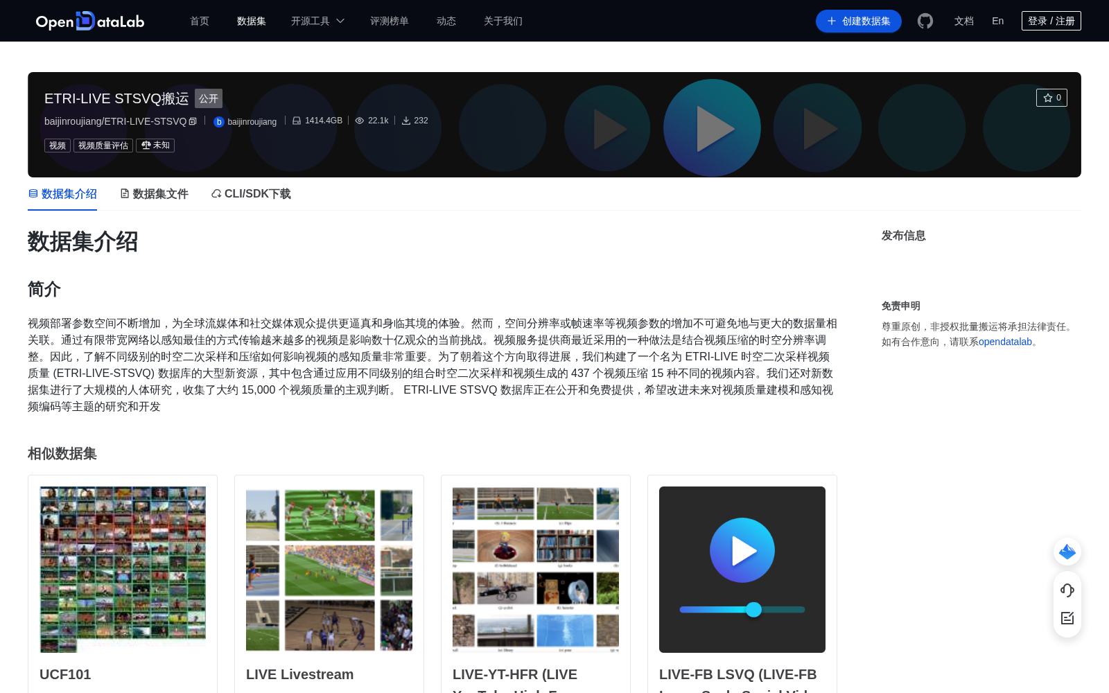Click the storage size icon 1414.4GB
The height and width of the screenshot is (693, 1109).
[x=297, y=121]
